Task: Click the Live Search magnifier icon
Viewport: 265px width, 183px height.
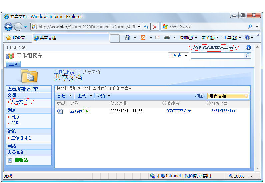Action: click(250, 27)
